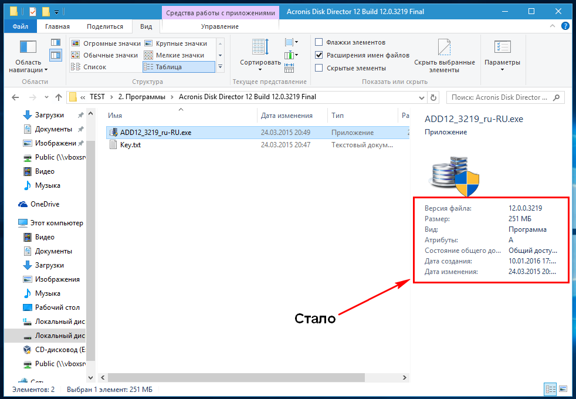The height and width of the screenshot is (399, 576).
Task: Select Список view layout
Action: (89, 67)
